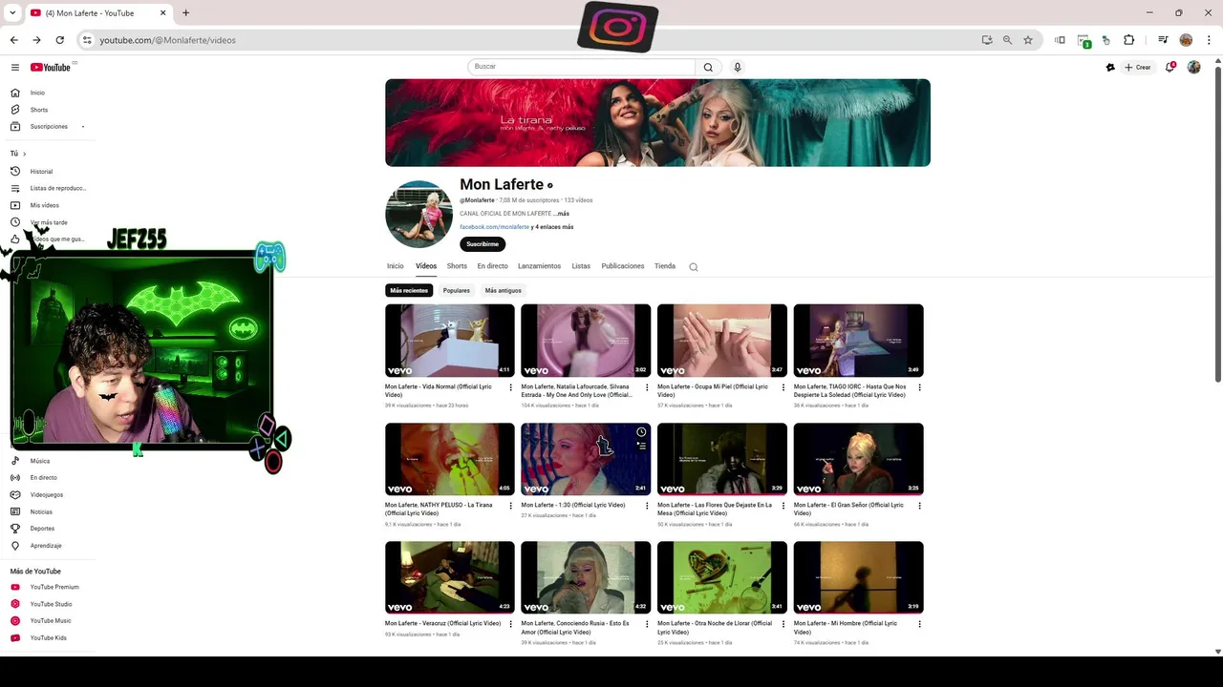The width and height of the screenshot is (1223, 687).
Task: Expand the Tú section chevron
Action: point(24,154)
